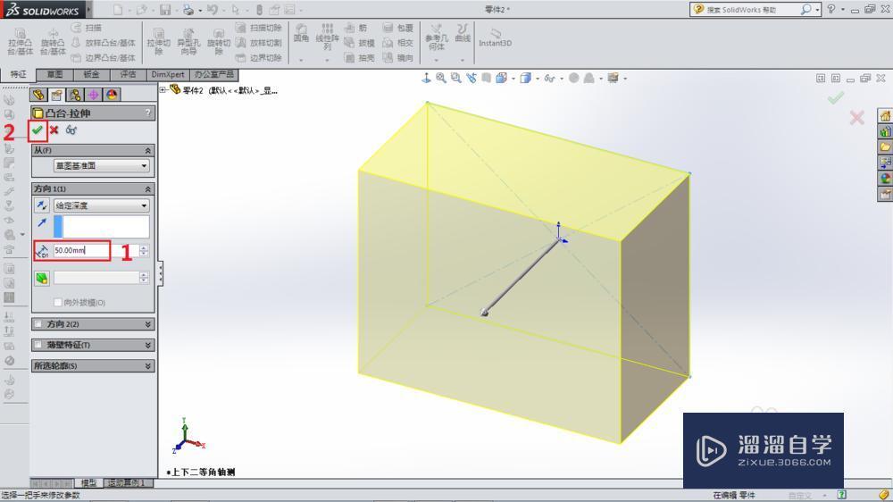Choose the 放样切割 lofted cut tool

(259, 43)
